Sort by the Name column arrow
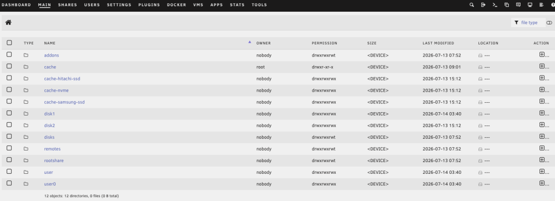This screenshot has width=555, height=201. click(250, 42)
